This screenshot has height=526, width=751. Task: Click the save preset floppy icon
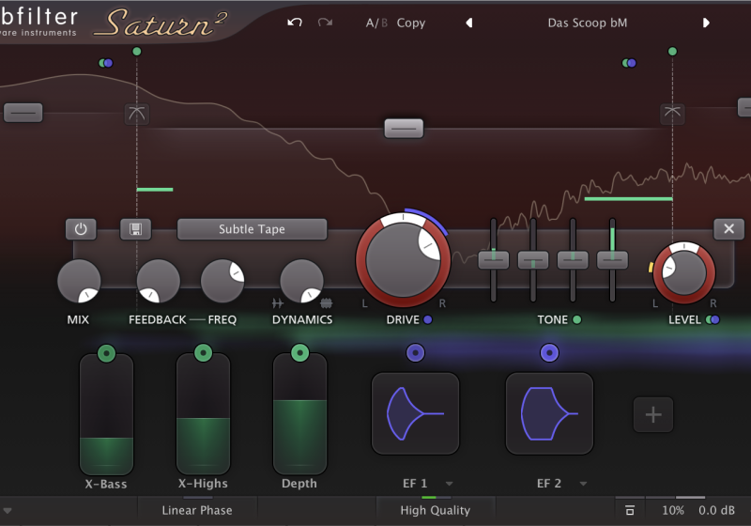click(136, 229)
